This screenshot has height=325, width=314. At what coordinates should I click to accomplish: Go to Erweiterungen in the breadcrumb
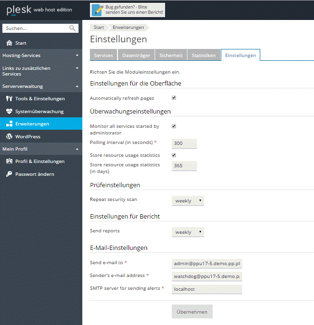pyautogui.click(x=128, y=28)
